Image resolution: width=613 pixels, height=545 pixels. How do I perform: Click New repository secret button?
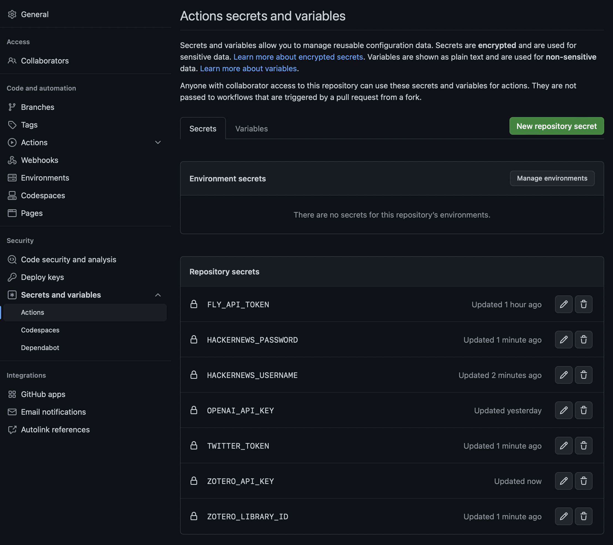[556, 126]
